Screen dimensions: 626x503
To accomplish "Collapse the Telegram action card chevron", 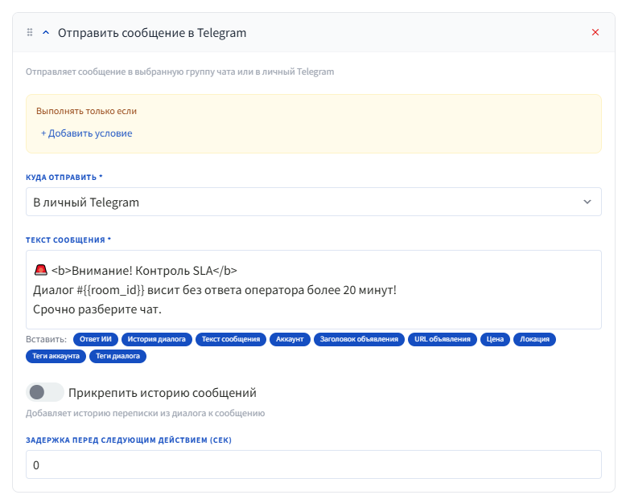I will (46, 32).
